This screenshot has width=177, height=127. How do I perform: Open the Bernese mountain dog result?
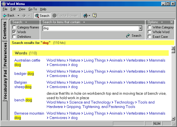click(29, 115)
